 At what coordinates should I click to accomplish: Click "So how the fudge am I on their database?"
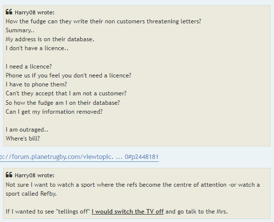pos(63,103)
